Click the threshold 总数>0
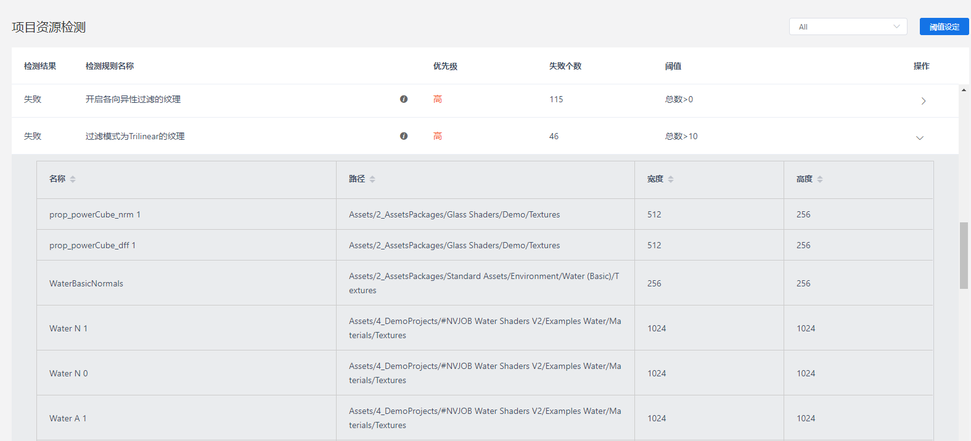The height and width of the screenshot is (441, 971). [679, 99]
